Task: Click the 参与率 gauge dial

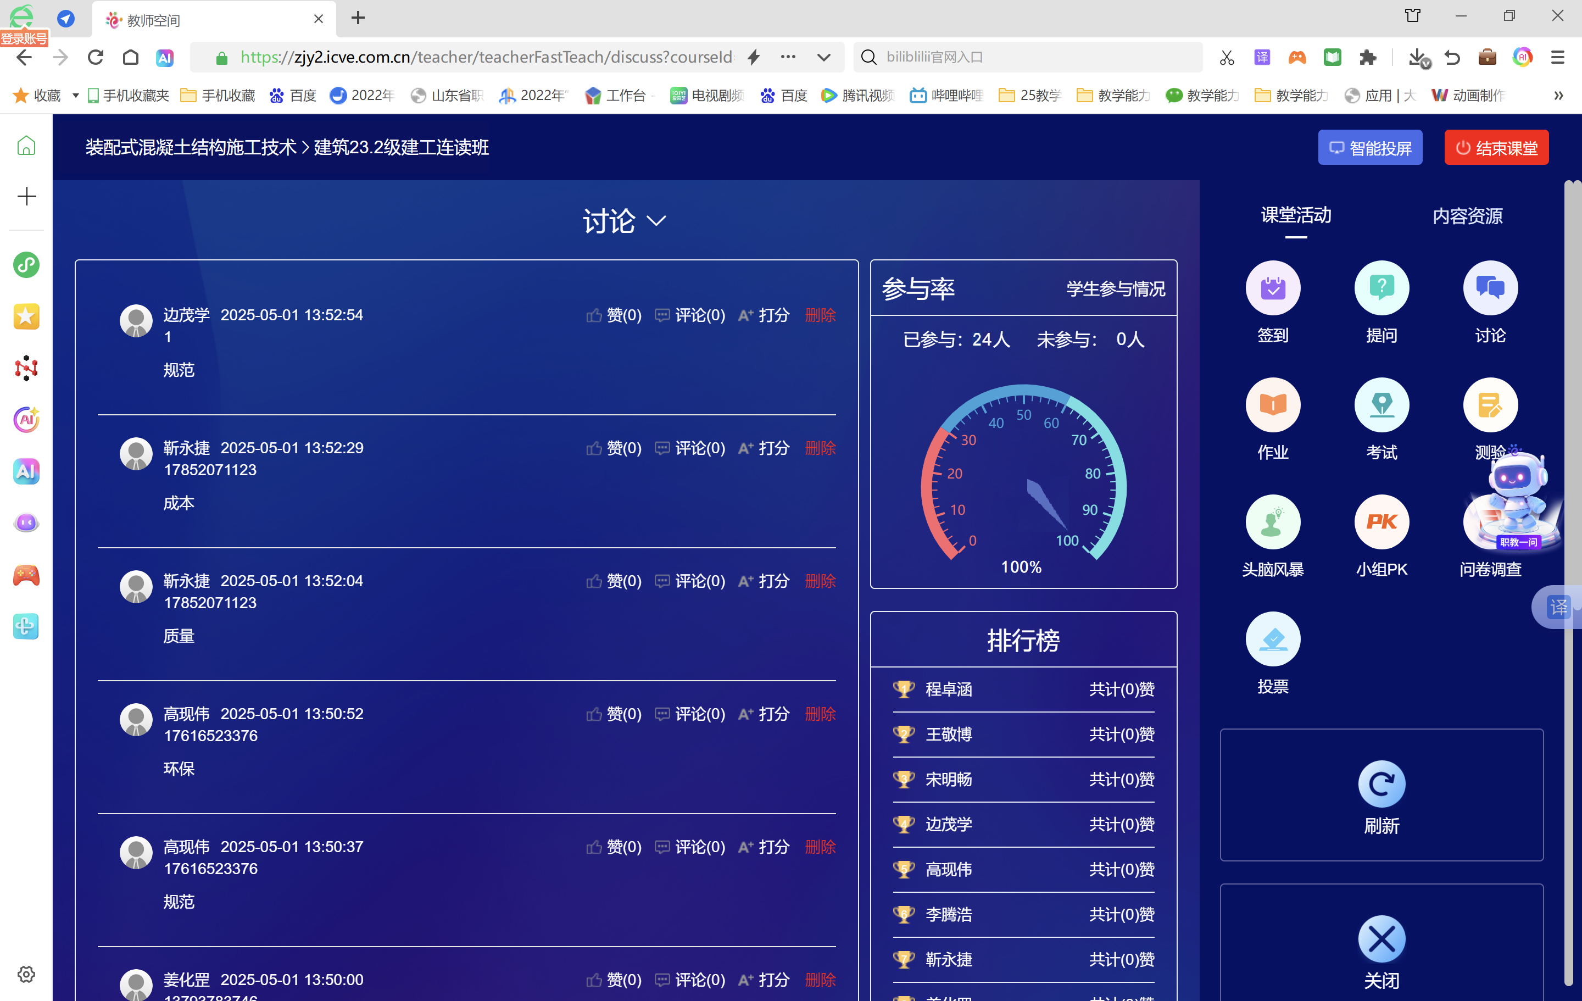Action: tap(1023, 473)
